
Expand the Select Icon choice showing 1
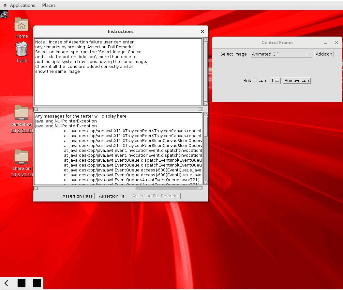click(275, 81)
